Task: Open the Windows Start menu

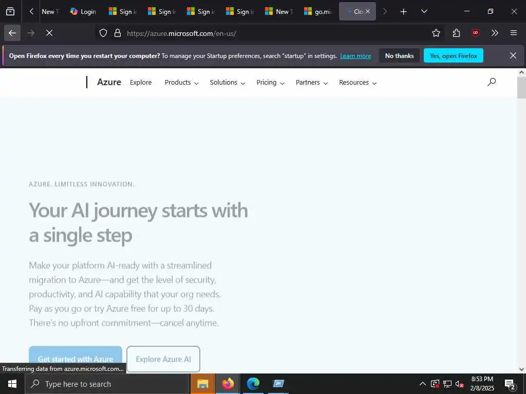Action: (x=12, y=384)
